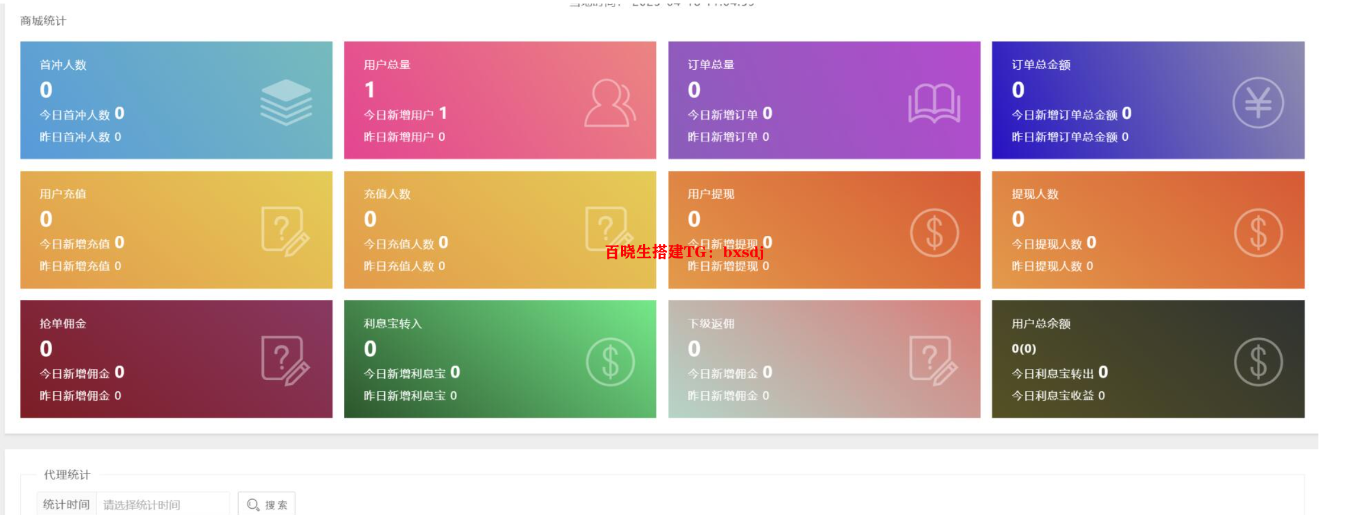
Task: Click the dollar icon in 利息宝转入 card
Action: 610,362
